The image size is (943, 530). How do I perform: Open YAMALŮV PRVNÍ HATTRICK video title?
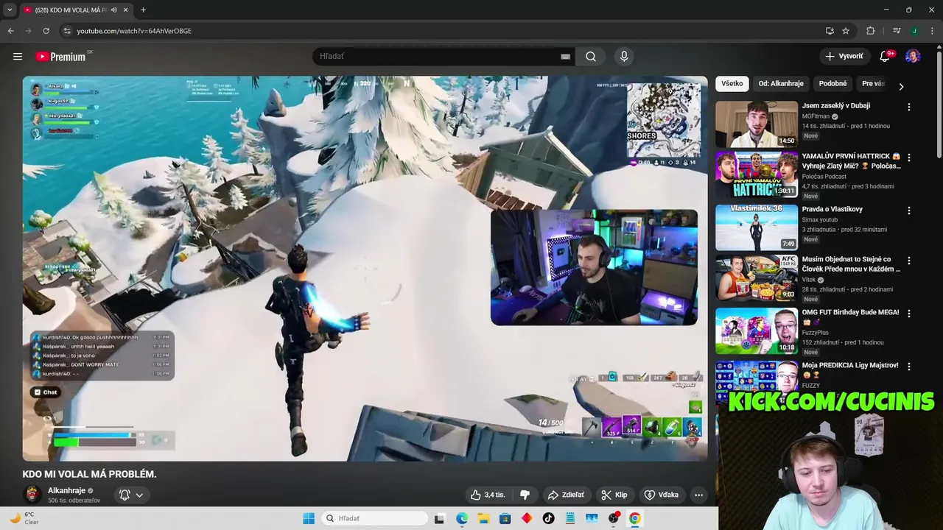(x=851, y=161)
